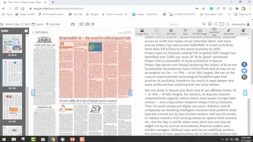Viewport: 253px width, 142px height.
Task: Click the browser address bar
Action: pyautogui.click(x=111, y=9)
